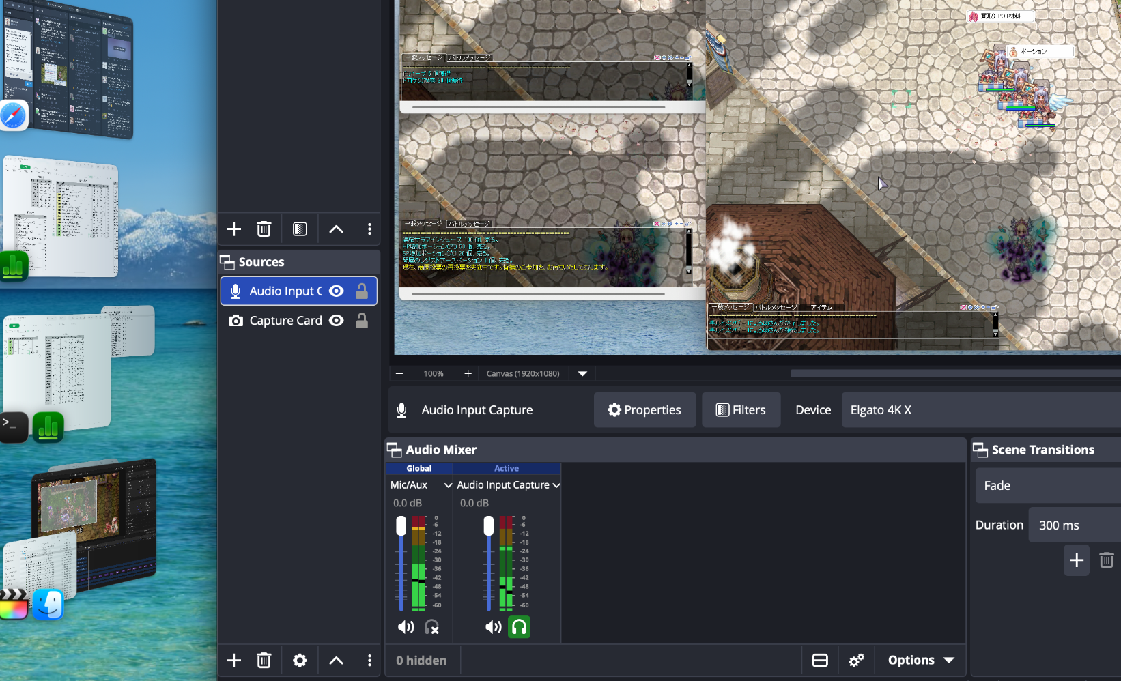Image resolution: width=1121 pixels, height=681 pixels.
Task: Toggle visibility of Audio Input source
Action: click(337, 291)
